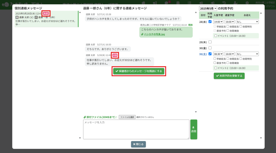Uncheck the 利用予定 checkbox for 28(水)
The height and width of the screenshot is (153, 276).
210,22
